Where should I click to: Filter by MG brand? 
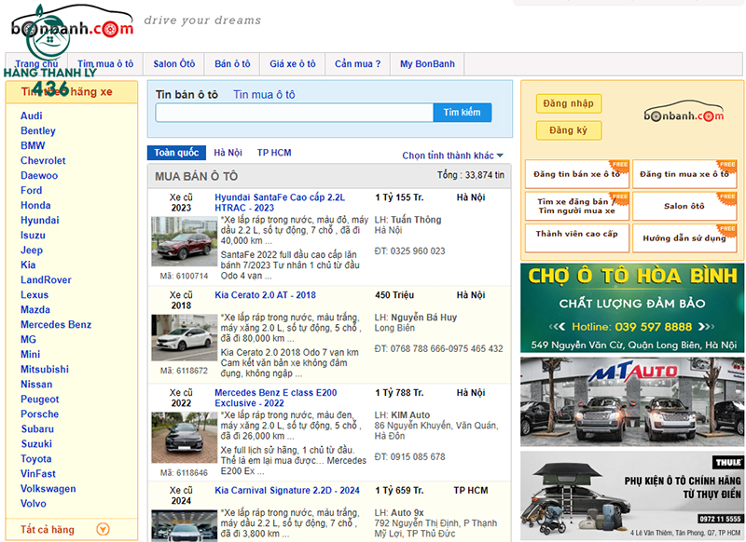[x=29, y=340]
